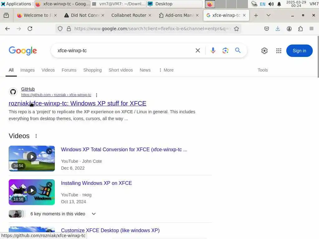
Task: Switch to Shopping results tab
Action: [93, 70]
